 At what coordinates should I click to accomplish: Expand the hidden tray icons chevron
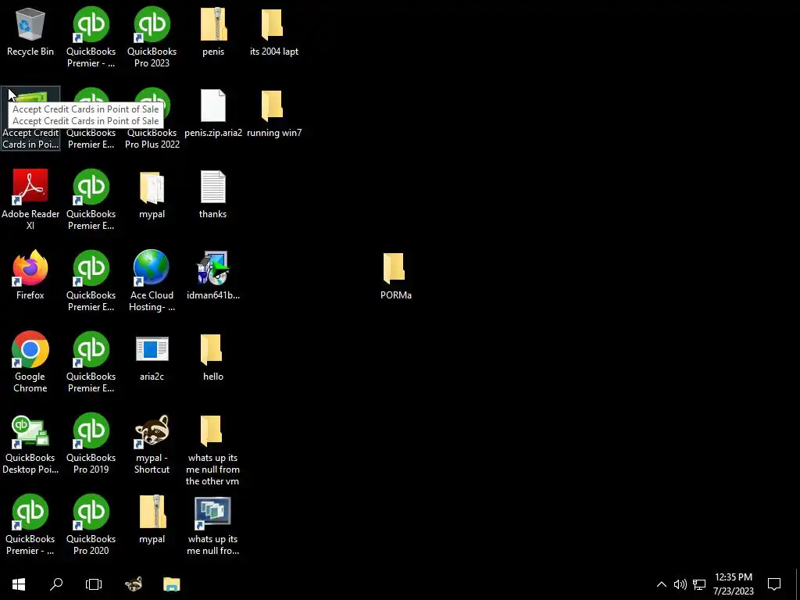pos(661,584)
